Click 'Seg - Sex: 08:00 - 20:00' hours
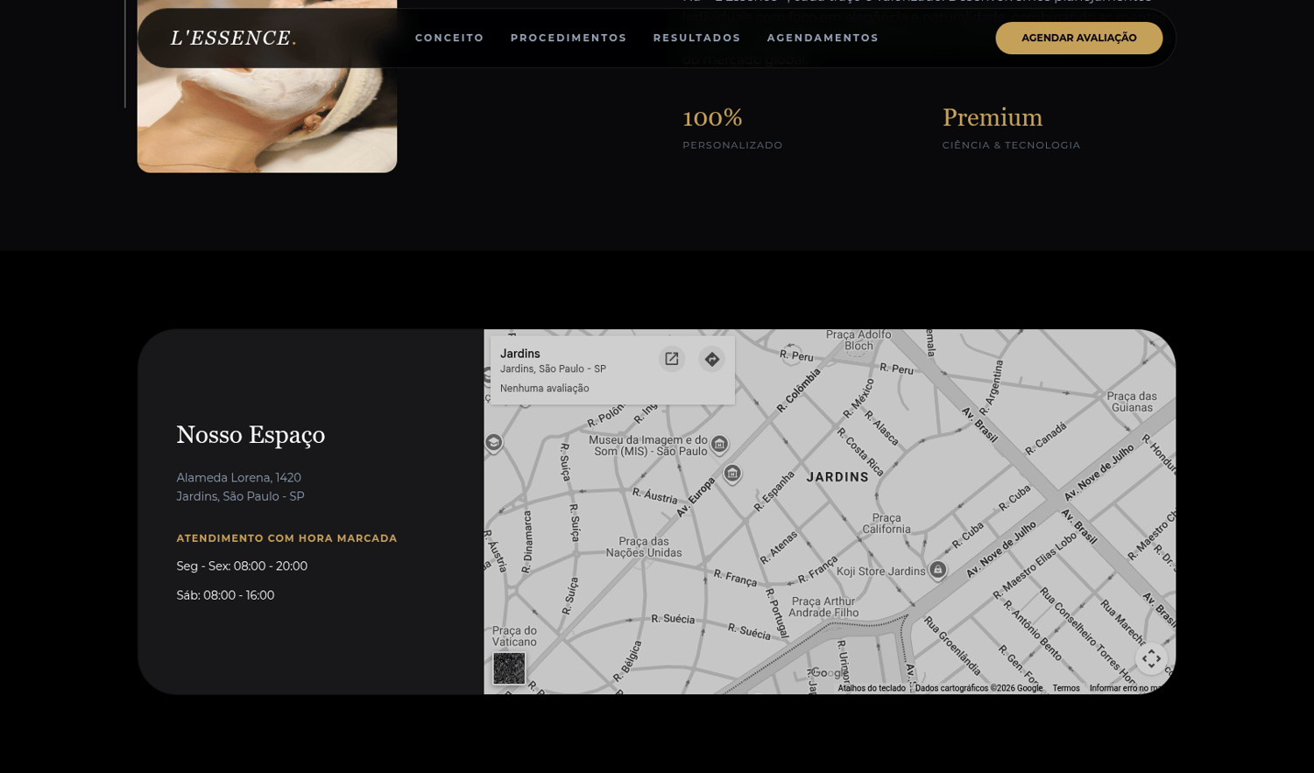The image size is (1314, 773). coord(242,566)
